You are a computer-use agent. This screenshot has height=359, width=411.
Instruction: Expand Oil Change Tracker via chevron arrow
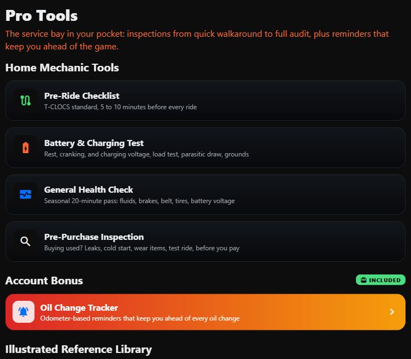point(392,312)
